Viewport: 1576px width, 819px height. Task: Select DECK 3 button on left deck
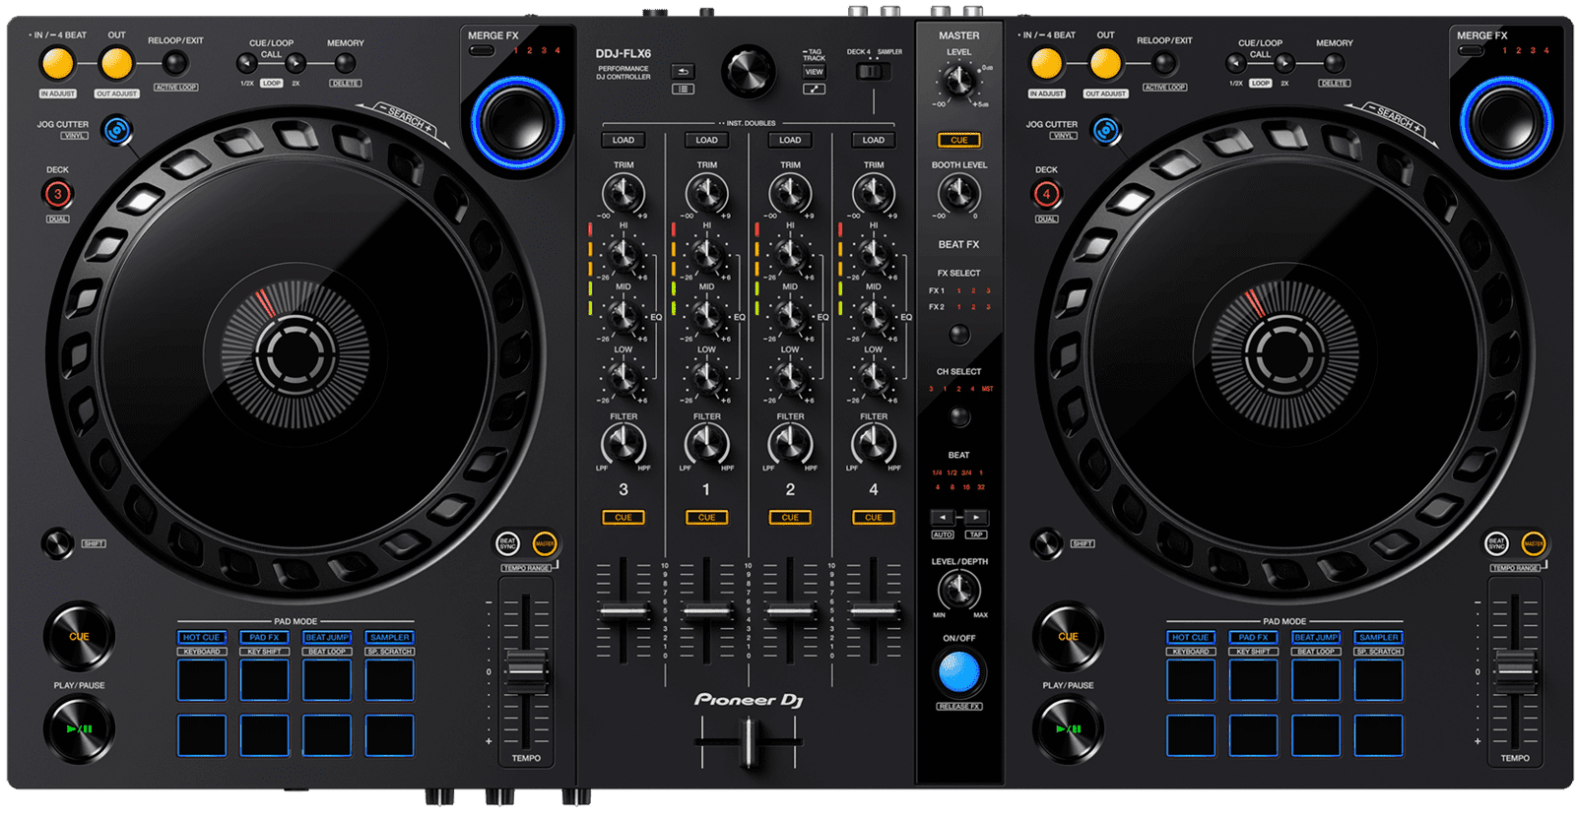[58, 194]
